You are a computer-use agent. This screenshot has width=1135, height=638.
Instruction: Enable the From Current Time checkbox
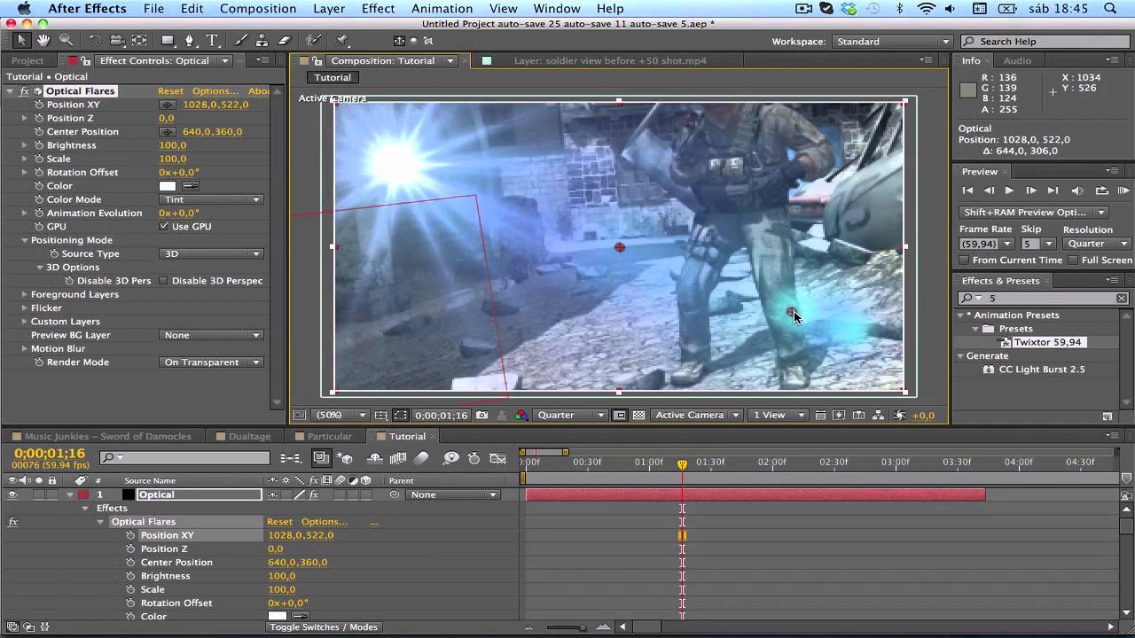tap(965, 261)
